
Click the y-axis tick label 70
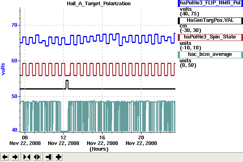pyautogui.click(x=15, y=25)
